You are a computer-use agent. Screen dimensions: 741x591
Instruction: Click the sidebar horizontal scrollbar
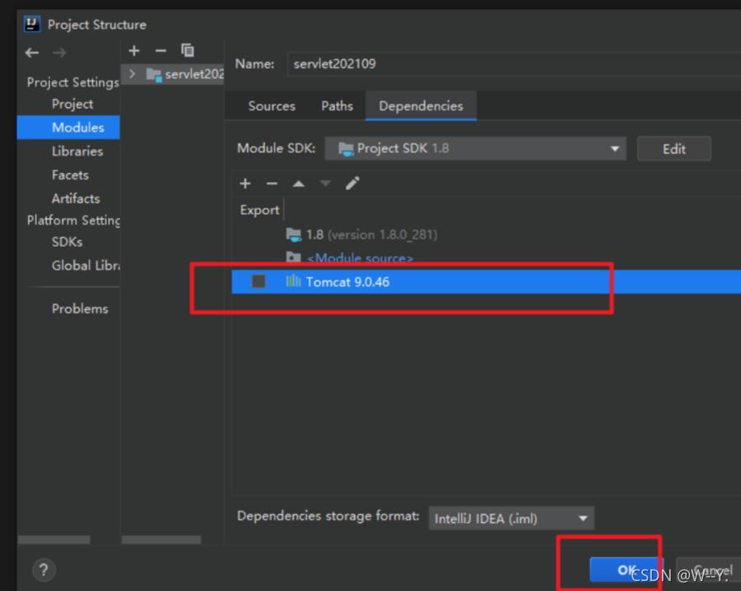54,539
